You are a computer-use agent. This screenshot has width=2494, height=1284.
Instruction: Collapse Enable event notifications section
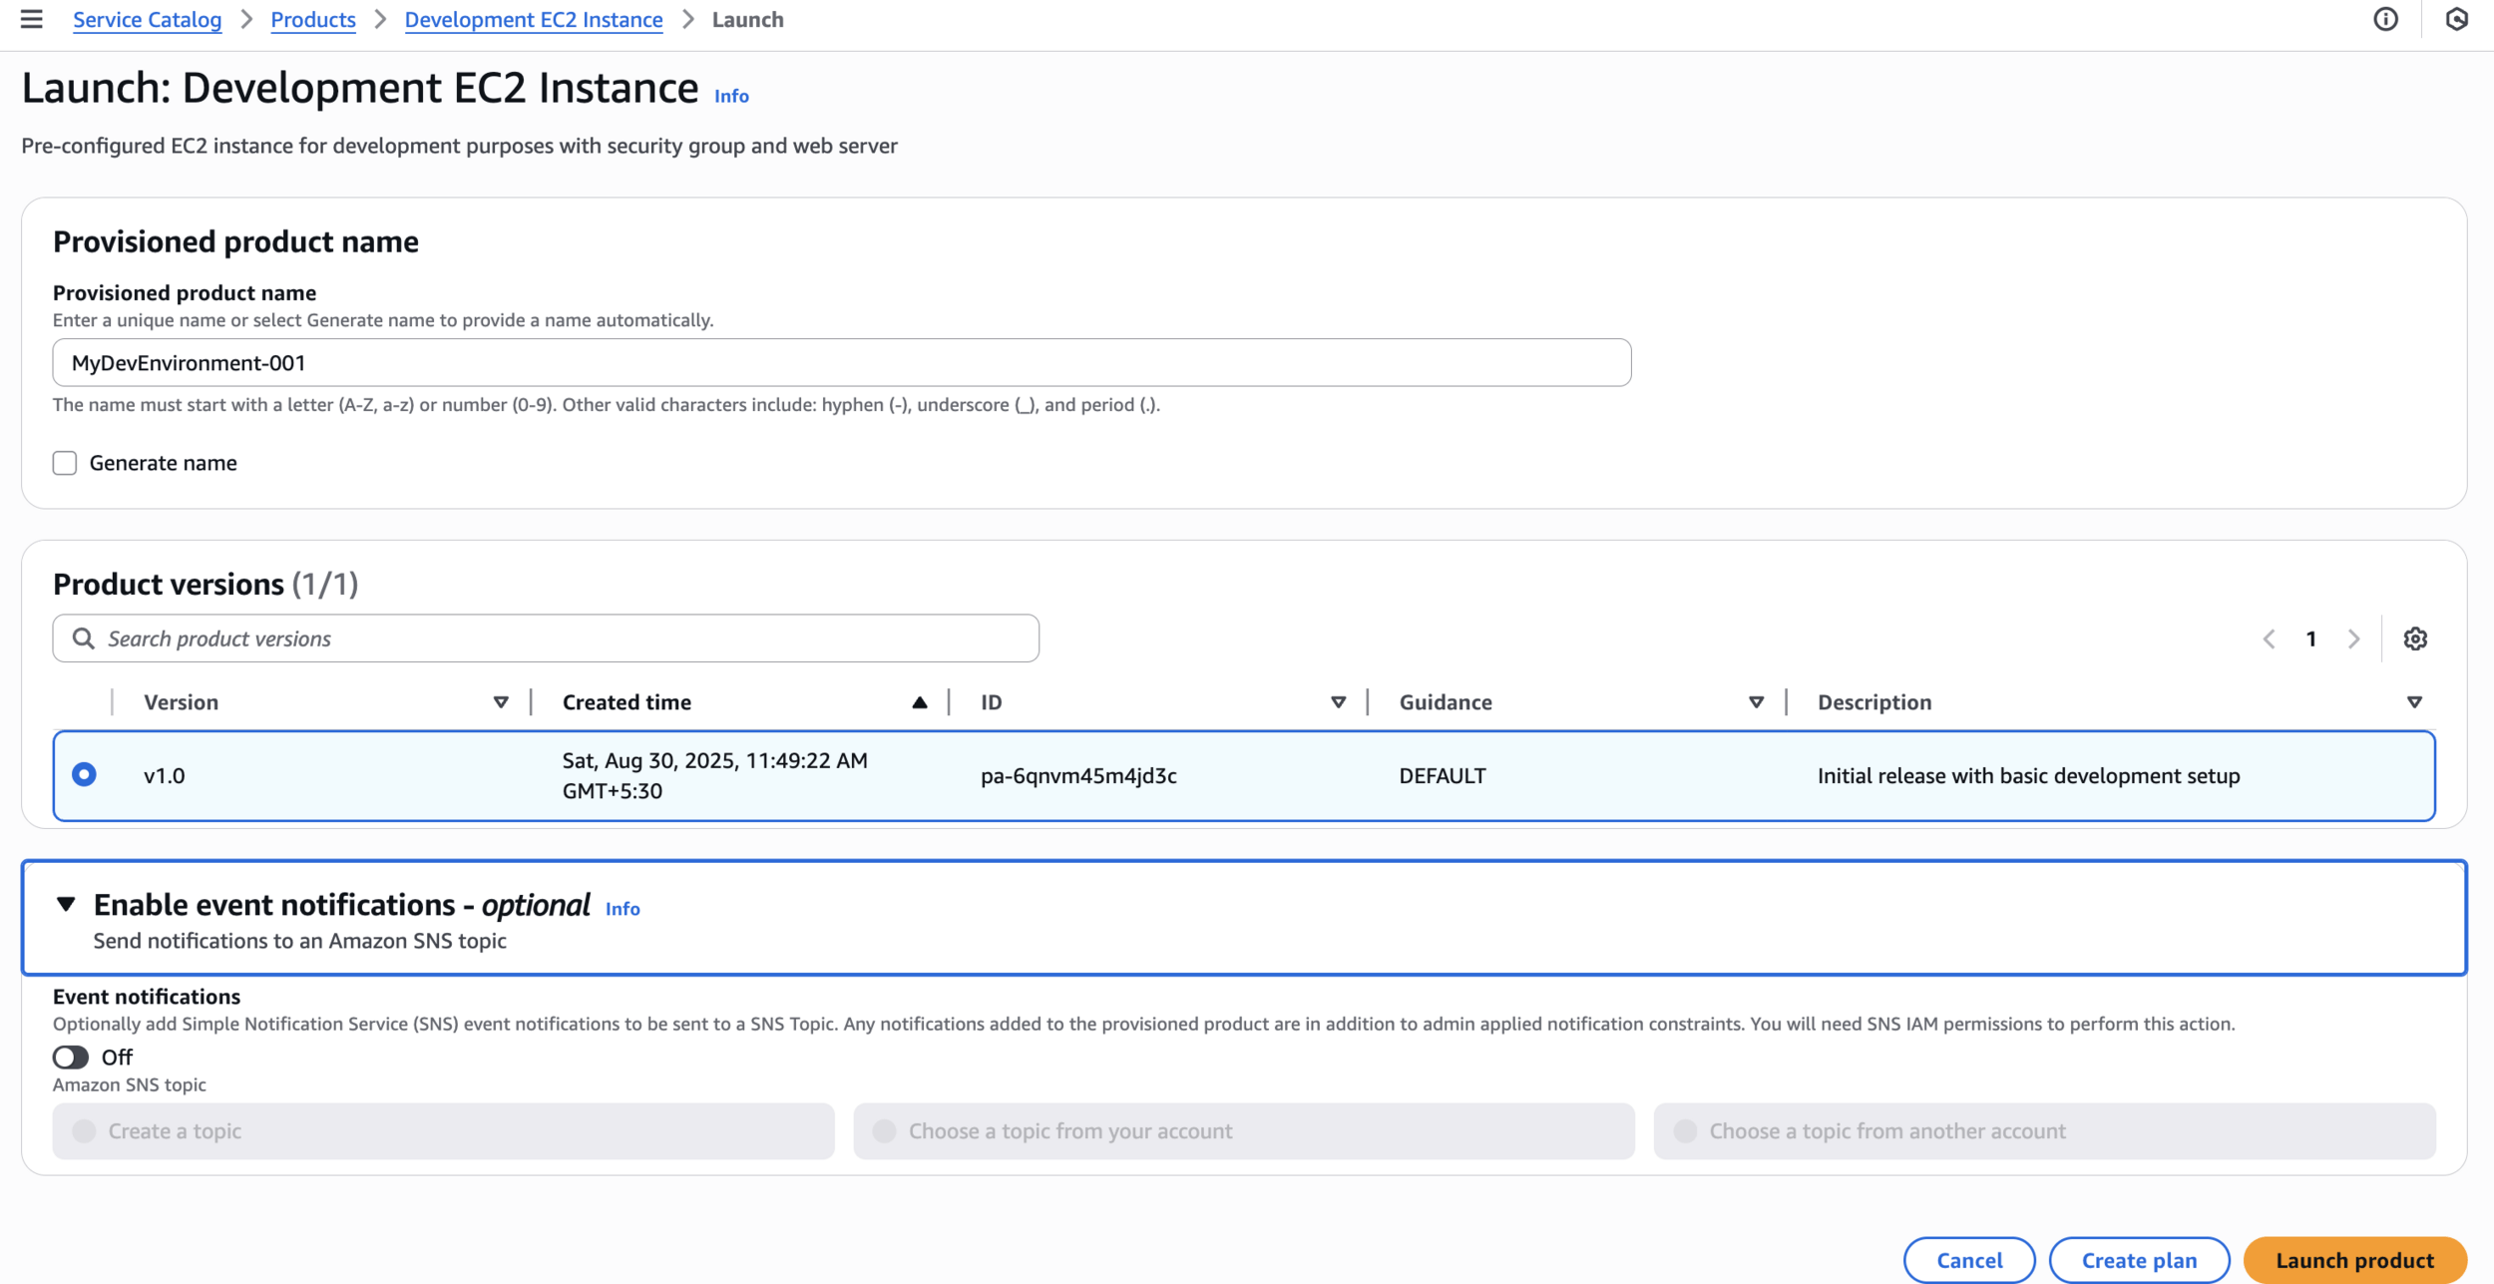[66, 905]
